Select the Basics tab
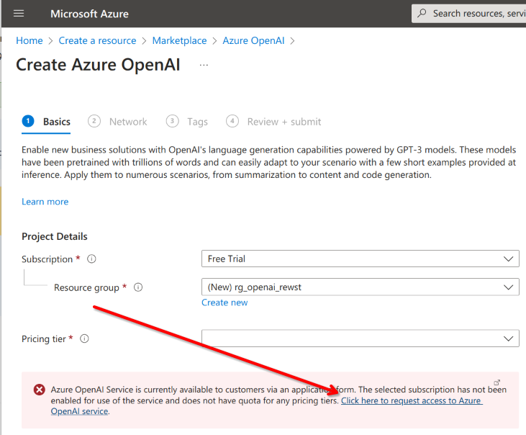Viewport: 526px width, 435px height. point(56,122)
